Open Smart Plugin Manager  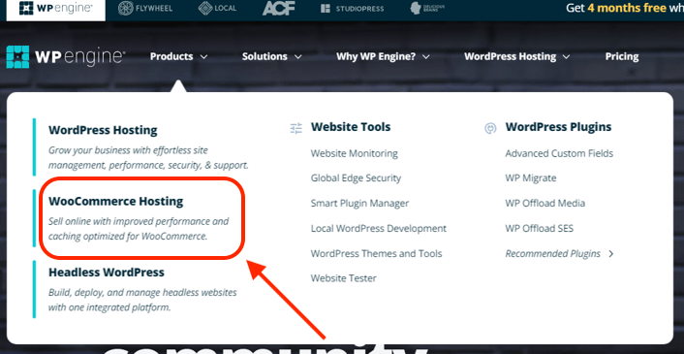coord(359,204)
